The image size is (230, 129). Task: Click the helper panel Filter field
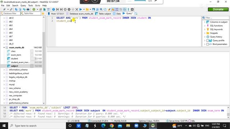[216, 18]
